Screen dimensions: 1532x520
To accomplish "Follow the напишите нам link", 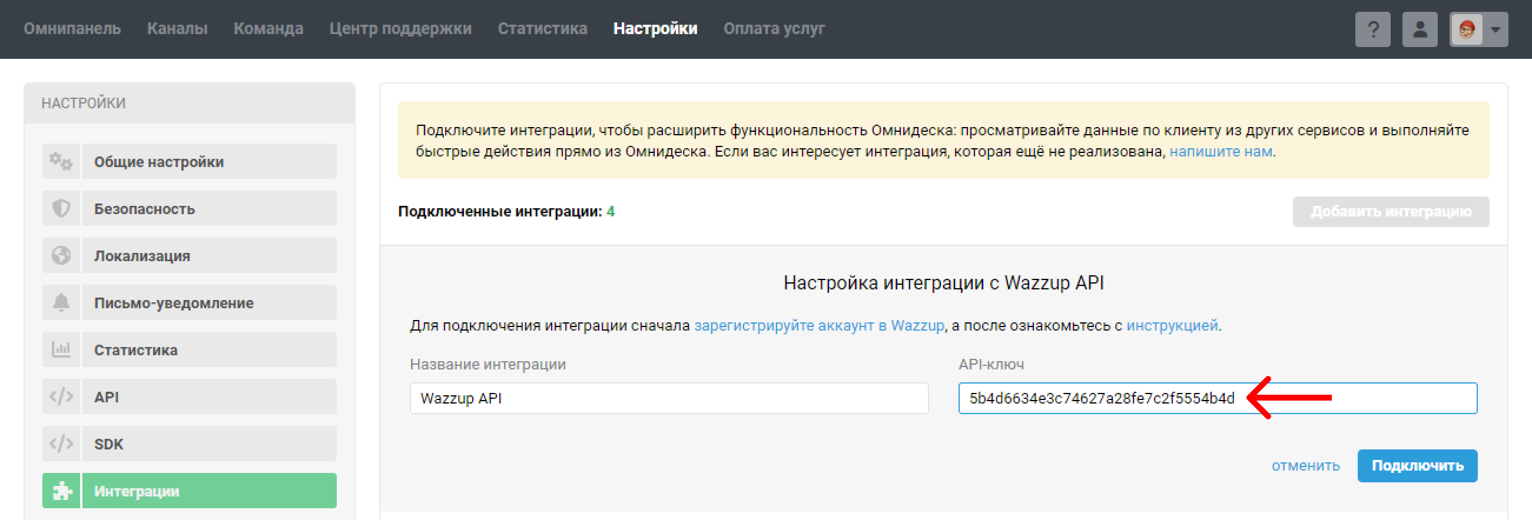I will coord(1221,152).
